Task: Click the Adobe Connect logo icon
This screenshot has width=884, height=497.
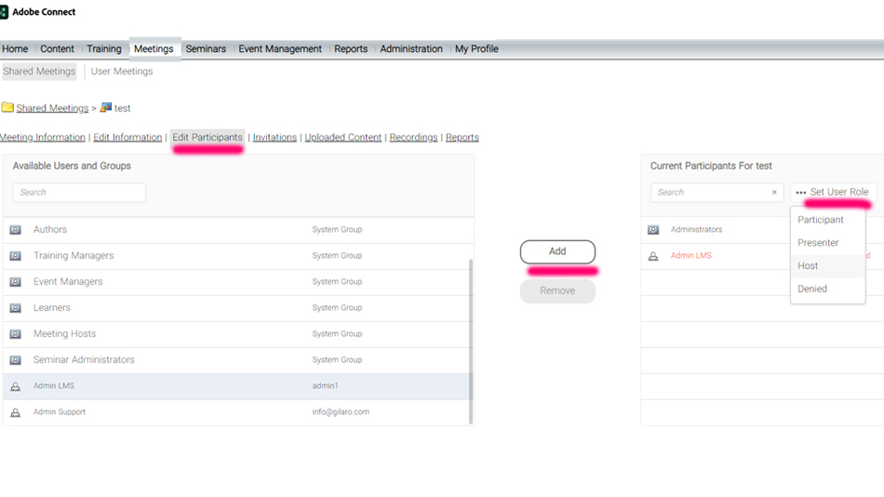Action: 4,12
